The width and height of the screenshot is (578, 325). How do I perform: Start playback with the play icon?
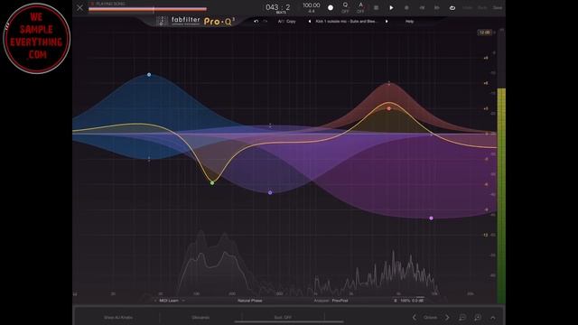[x=391, y=7]
